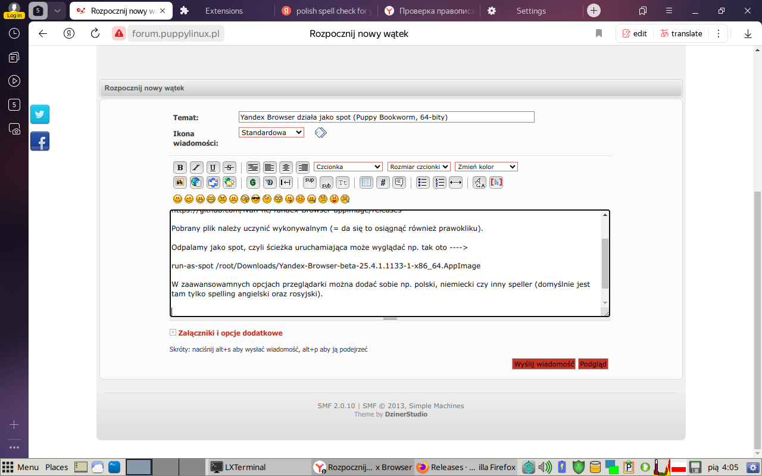Viewport: 762px width, 476px height.
Task: Insert email link button
Action: pos(213,183)
